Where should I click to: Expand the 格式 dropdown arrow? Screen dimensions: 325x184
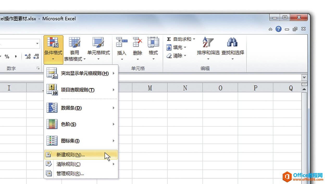tap(153, 59)
